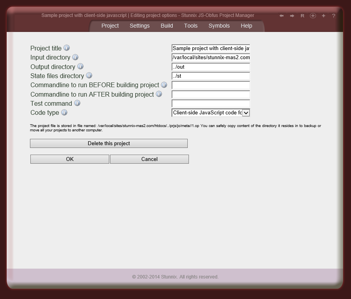Click the info icon beside Code type
This screenshot has height=299, width=351.
[63, 112]
